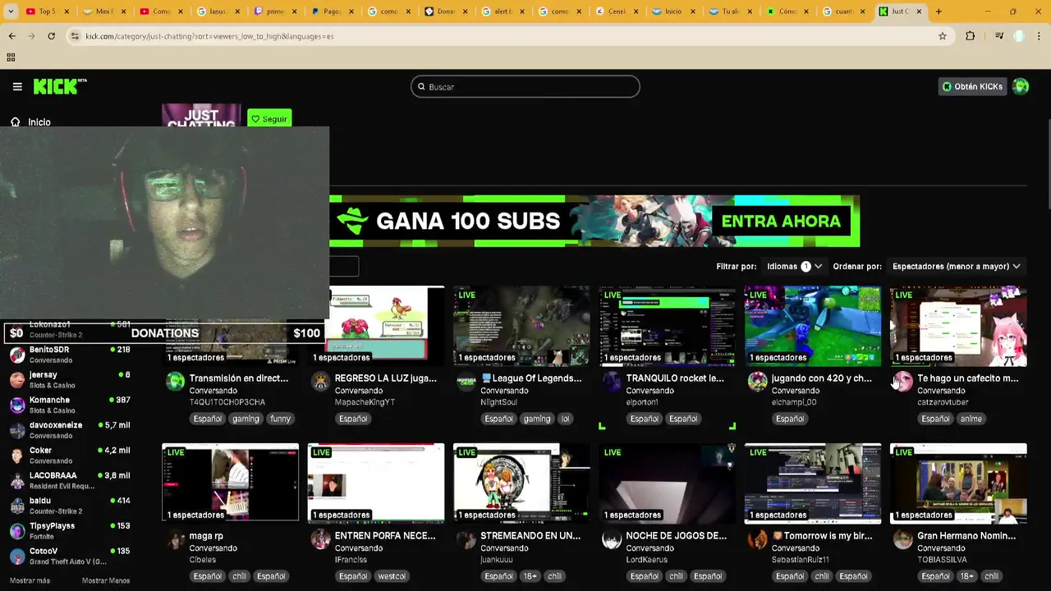Click elchampi_00 channel avatar
Image resolution: width=1051 pixels, height=591 pixels.
pyautogui.click(x=757, y=381)
